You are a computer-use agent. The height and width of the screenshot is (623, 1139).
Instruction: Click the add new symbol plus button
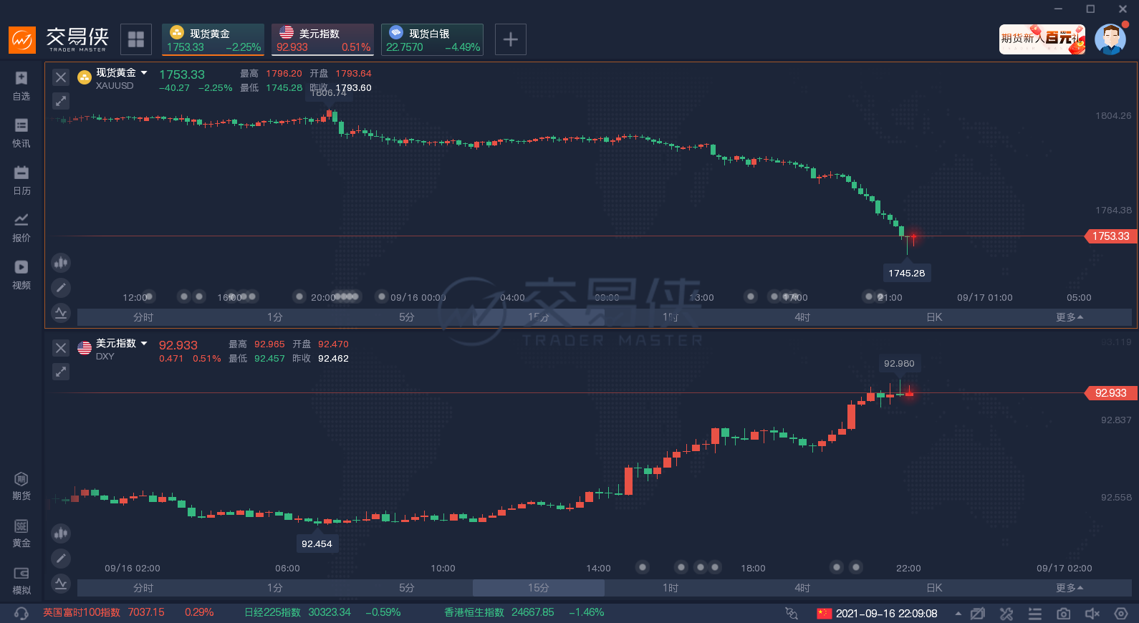[x=510, y=39]
